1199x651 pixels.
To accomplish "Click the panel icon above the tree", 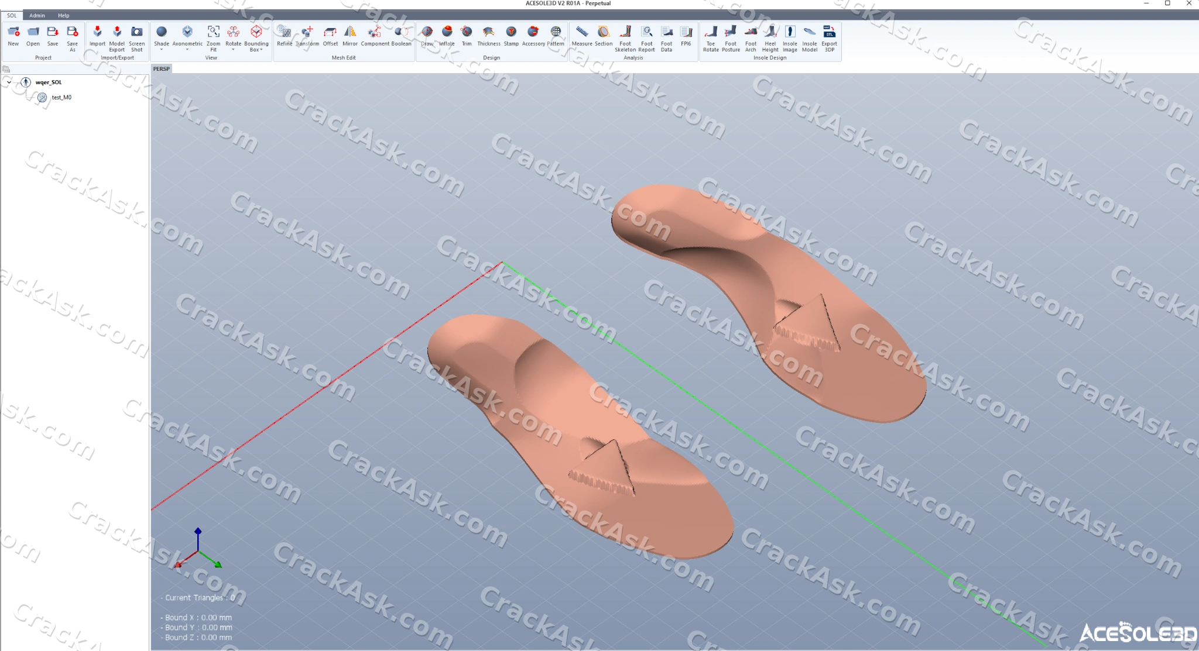I will 6,69.
